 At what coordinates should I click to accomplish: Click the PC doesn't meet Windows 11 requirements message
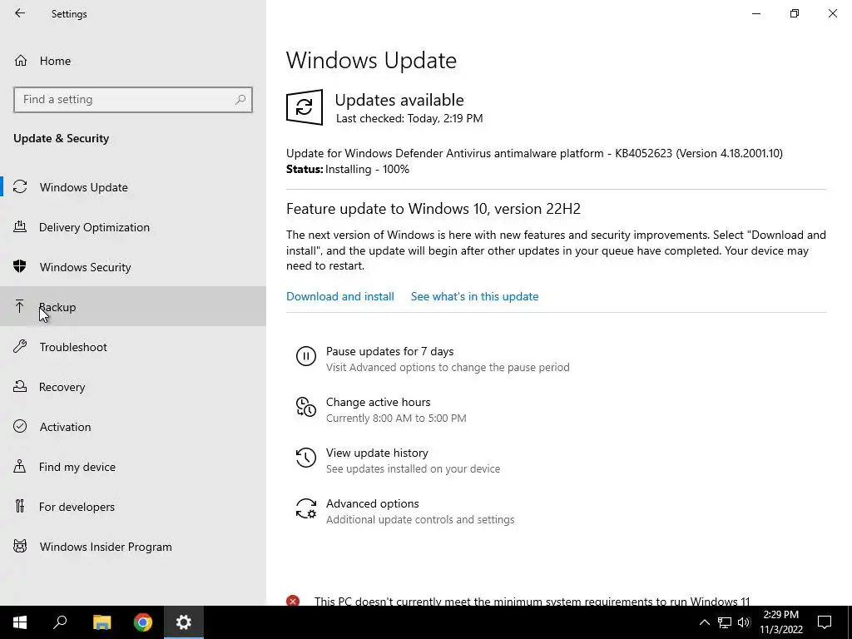coord(532,601)
